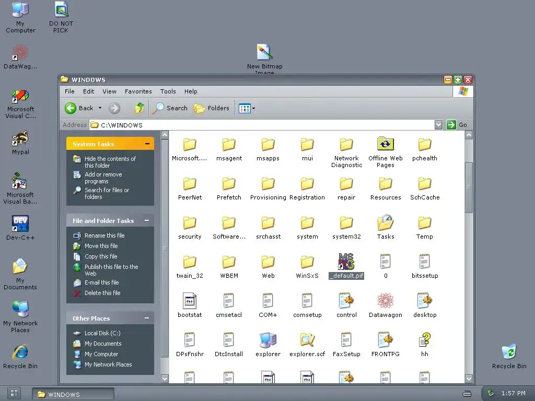The image size is (535, 401).
Task: Open the Search pane
Action: 170,108
